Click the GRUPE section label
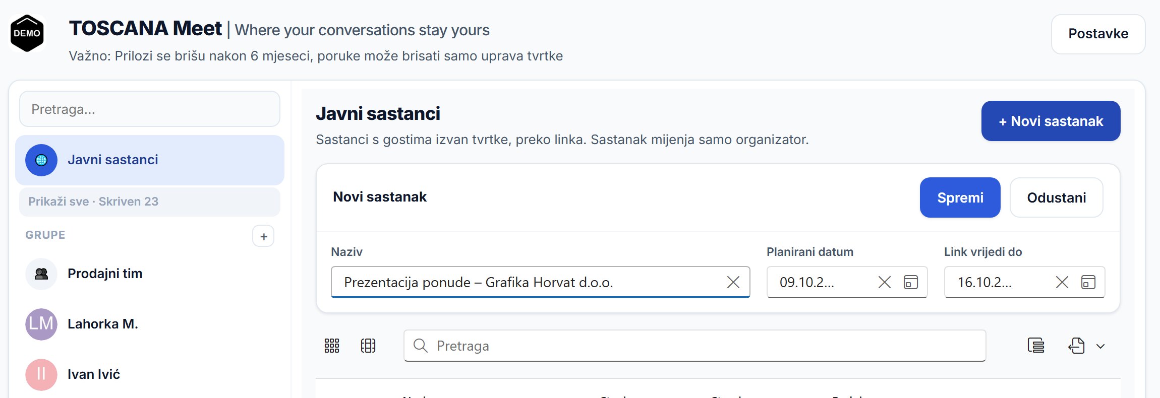 [x=45, y=235]
